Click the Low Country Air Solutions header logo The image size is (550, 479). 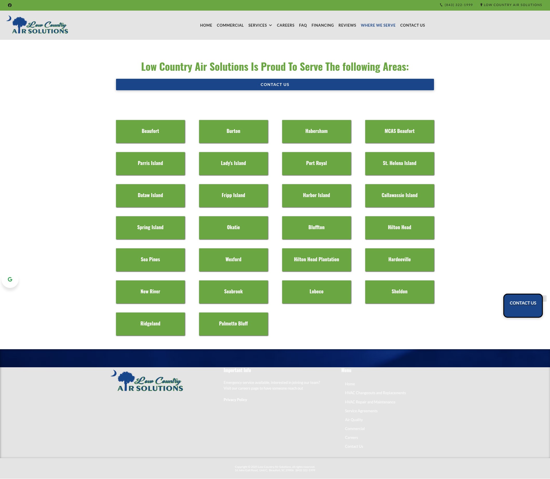click(x=37, y=25)
